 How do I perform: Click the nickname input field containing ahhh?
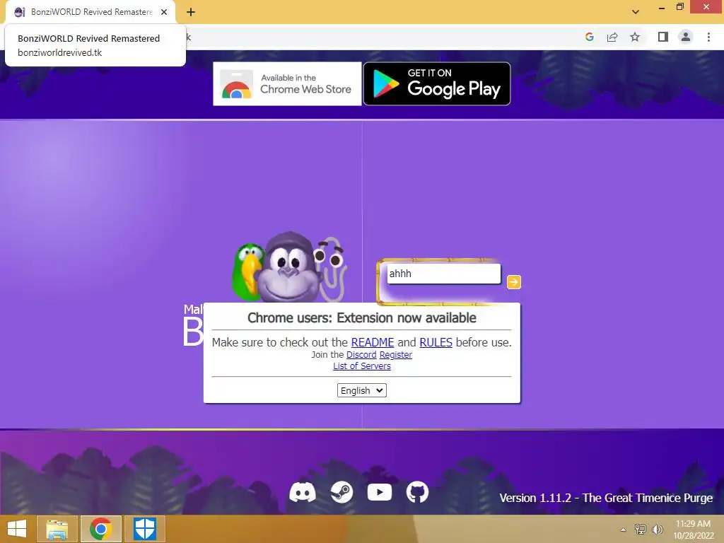(x=444, y=274)
